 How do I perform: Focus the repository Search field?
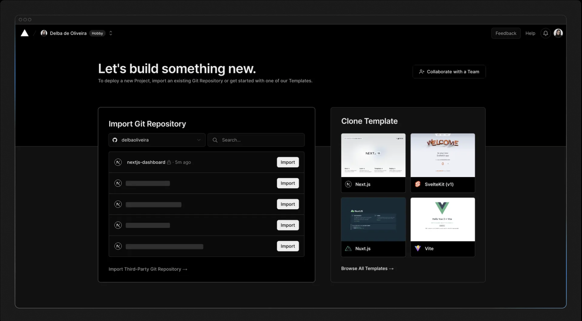tap(256, 140)
